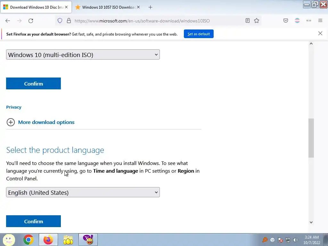Open the English (United States) language dropdown

pyautogui.click(x=83, y=192)
